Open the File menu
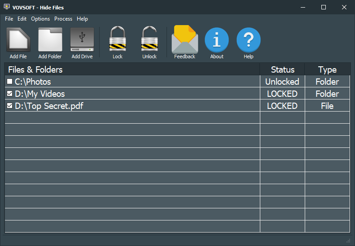 coord(9,19)
